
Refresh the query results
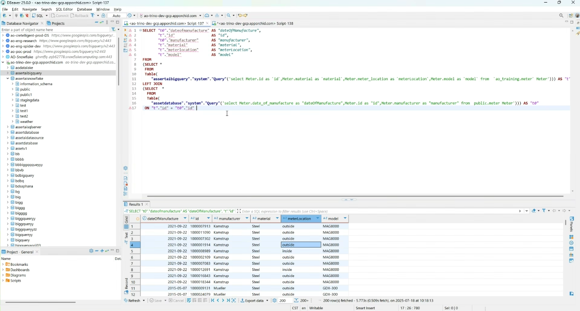pyautogui.click(x=134, y=301)
